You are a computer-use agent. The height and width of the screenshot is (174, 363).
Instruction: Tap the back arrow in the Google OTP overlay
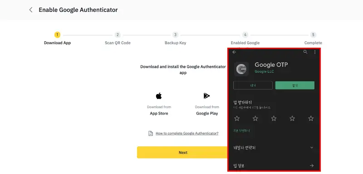point(234,52)
